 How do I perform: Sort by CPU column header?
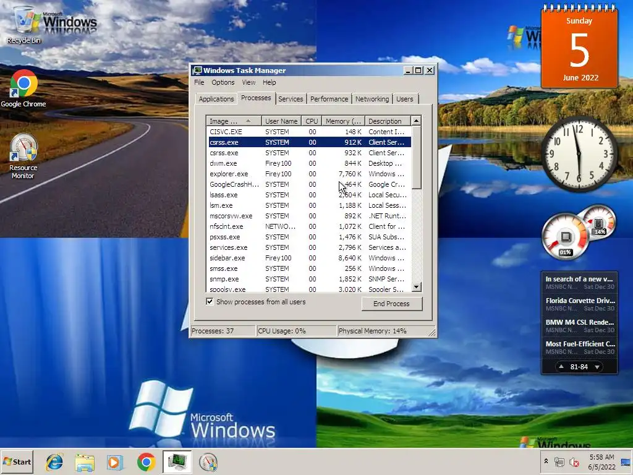point(312,121)
